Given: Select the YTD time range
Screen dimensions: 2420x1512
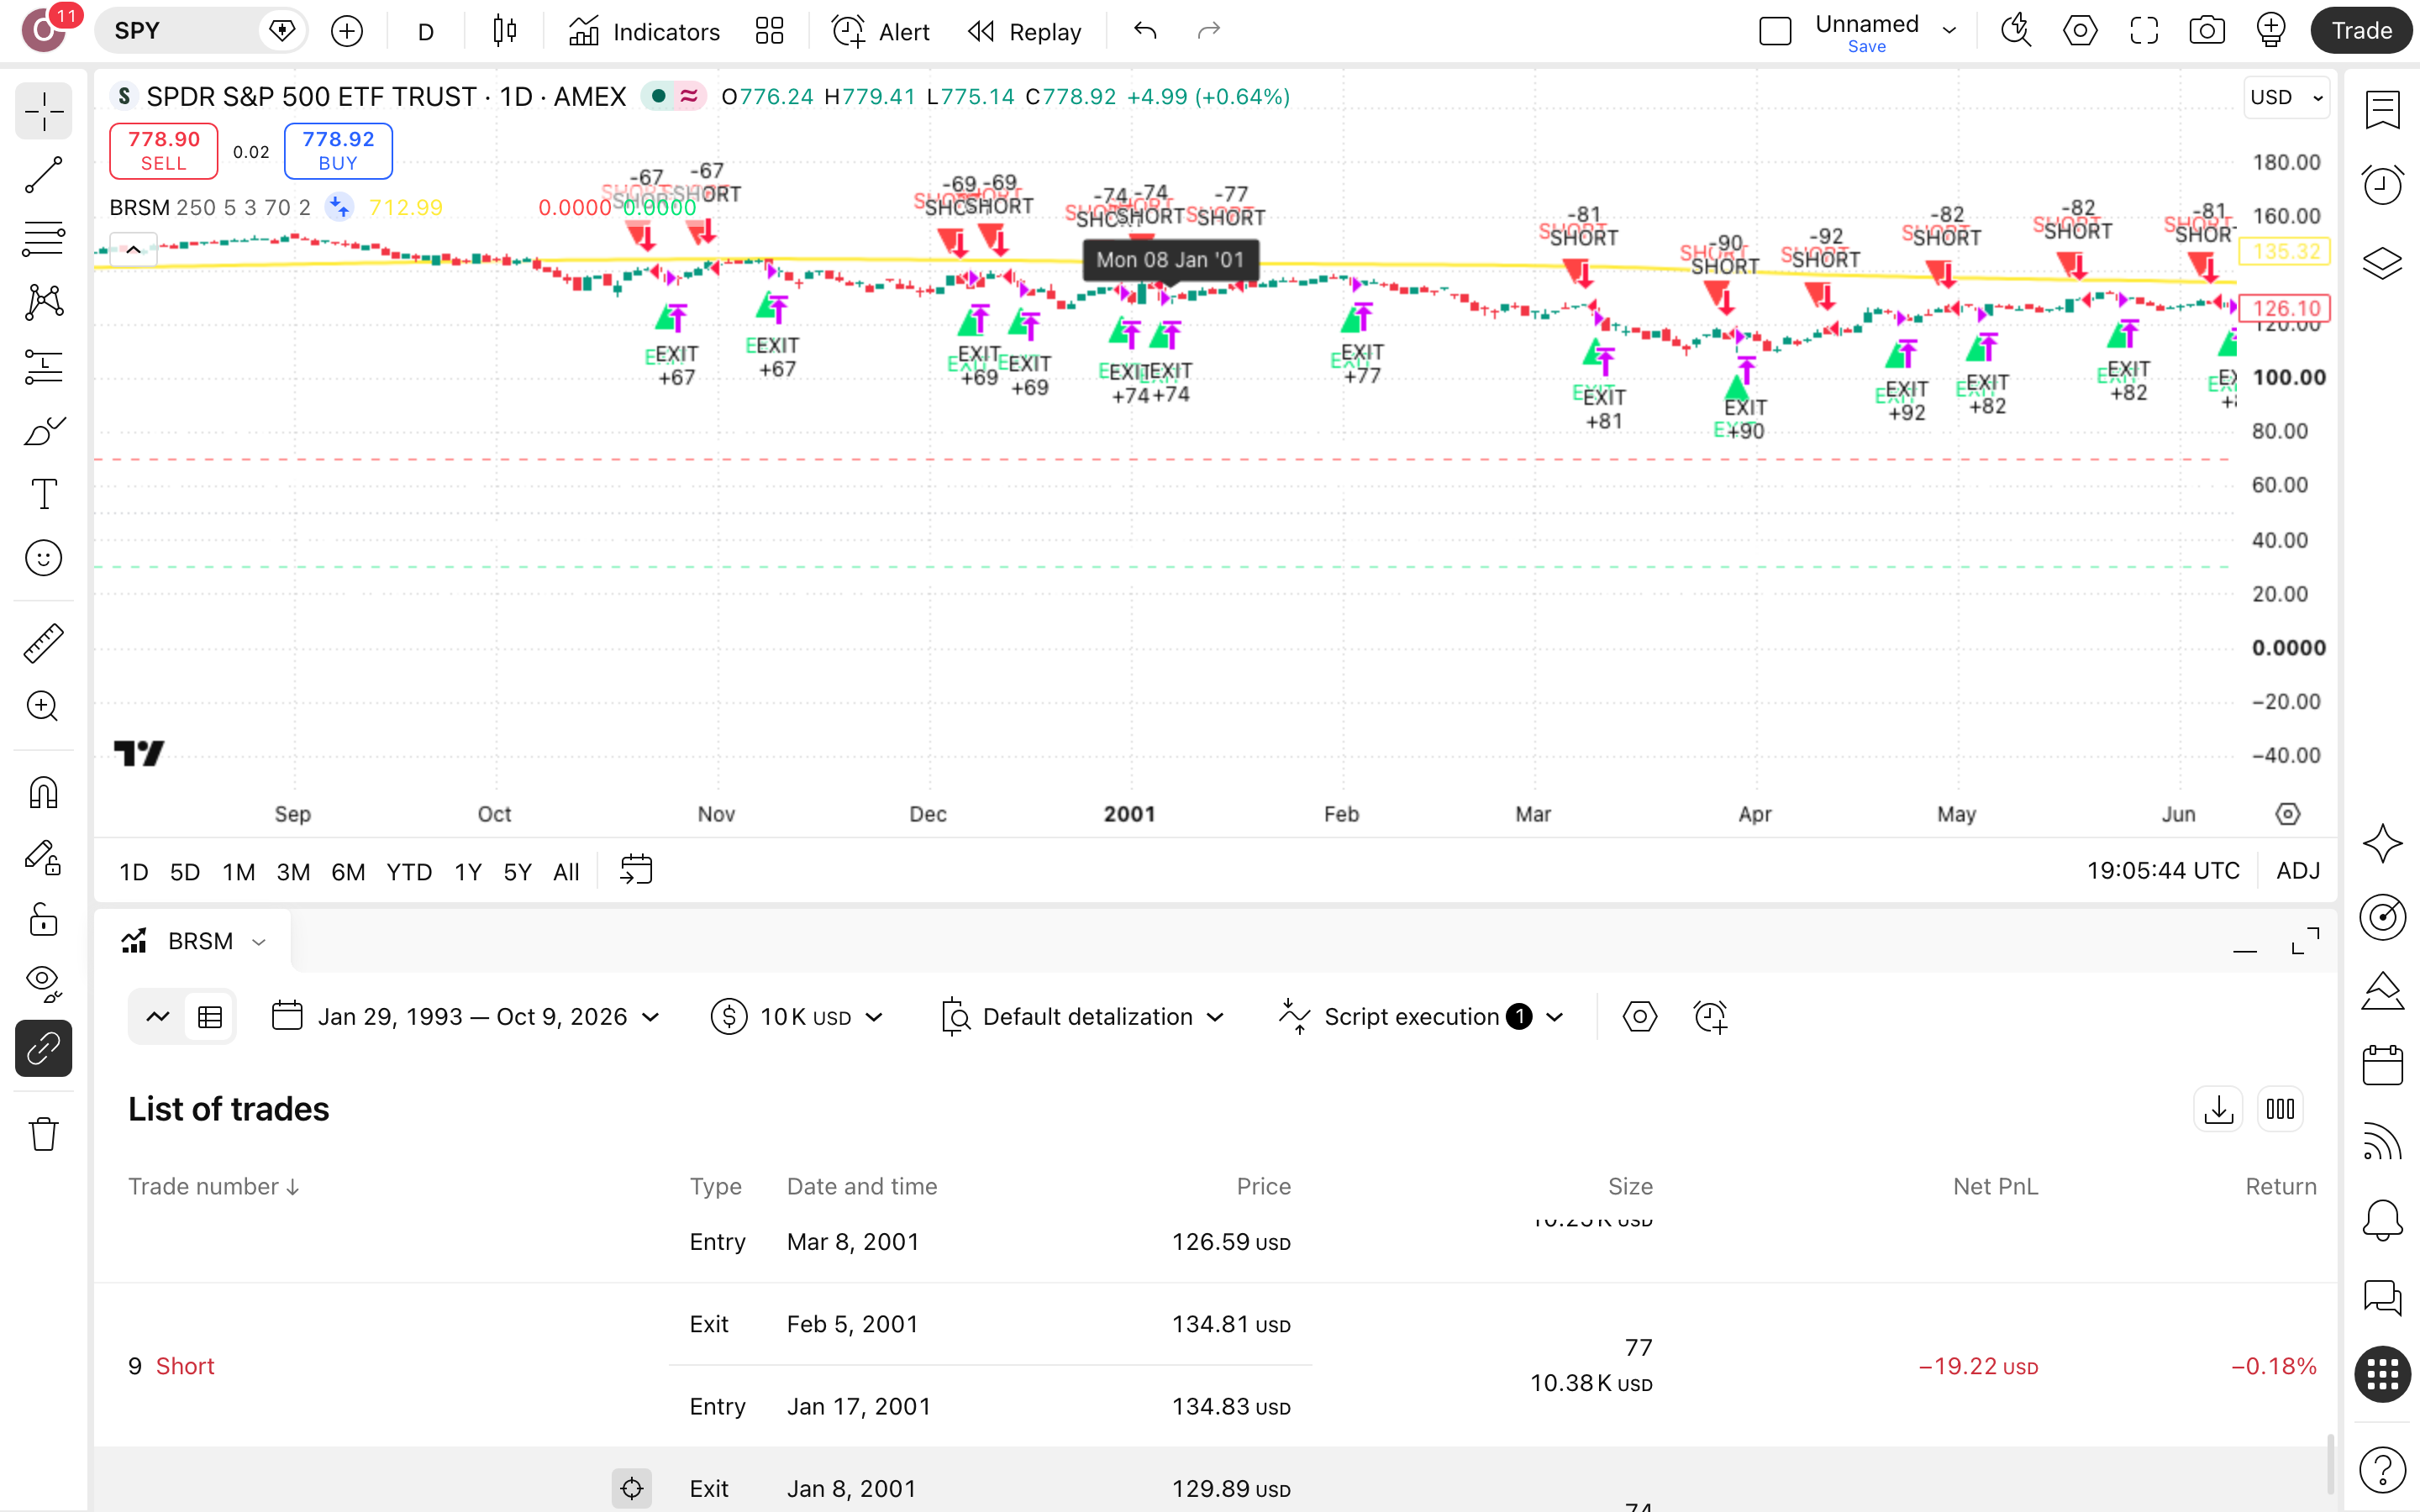Looking at the screenshot, I should click(409, 872).
